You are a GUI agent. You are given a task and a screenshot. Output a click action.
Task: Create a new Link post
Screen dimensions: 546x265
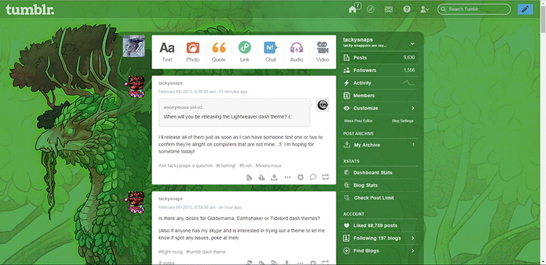[x=245, y=52]
